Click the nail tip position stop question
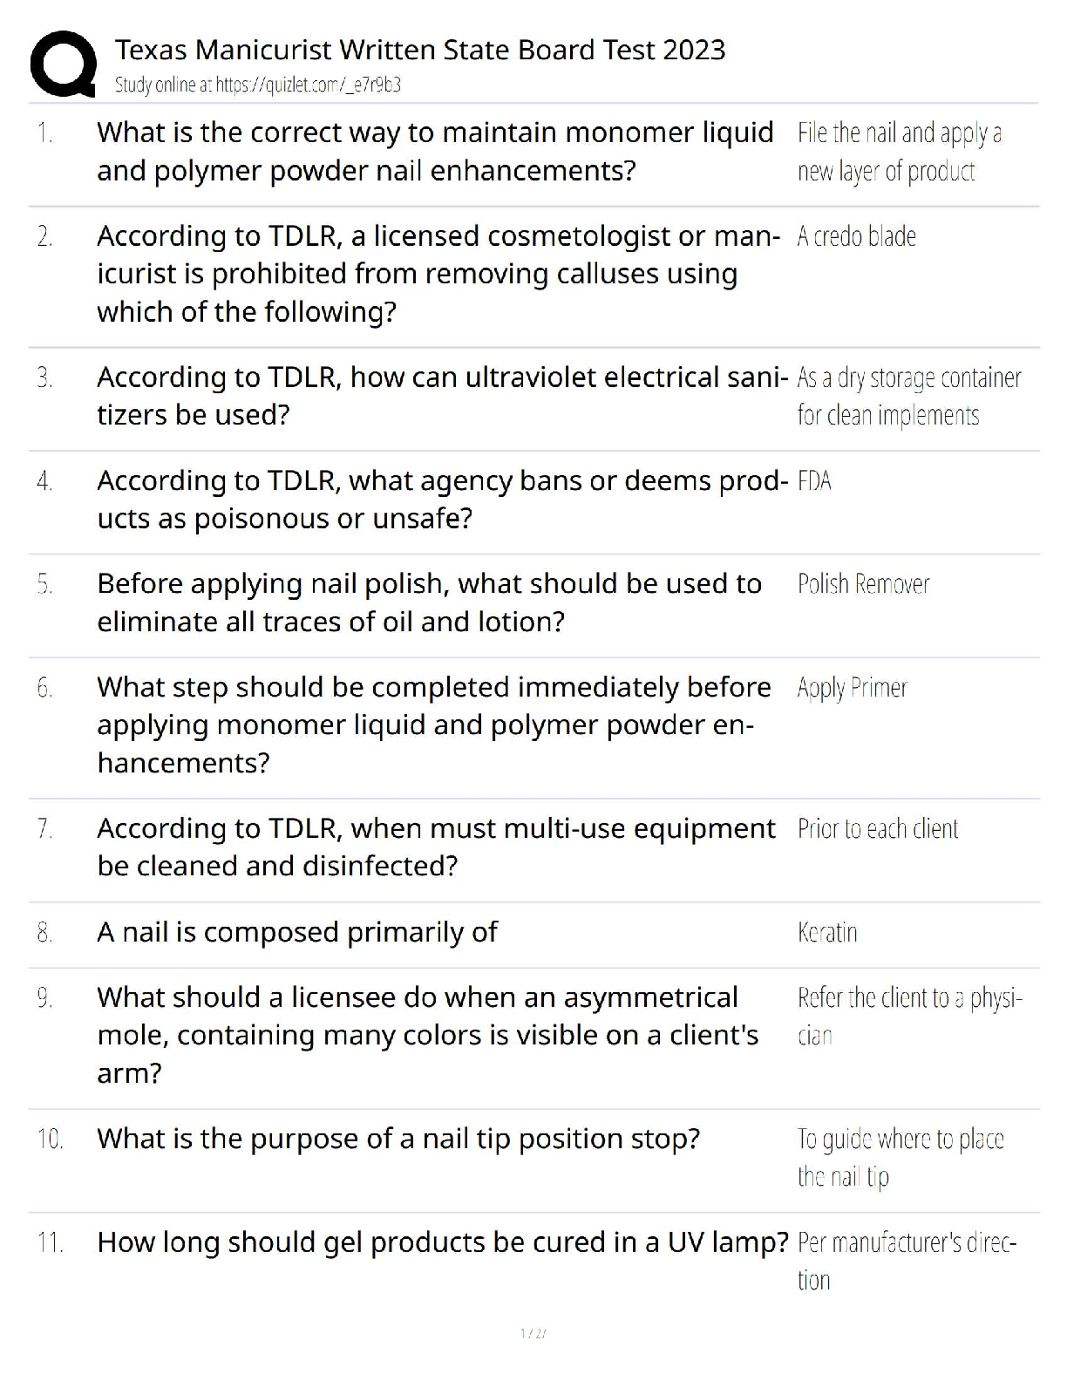Screen dimensions: 1067x1381 [398, 1139]
